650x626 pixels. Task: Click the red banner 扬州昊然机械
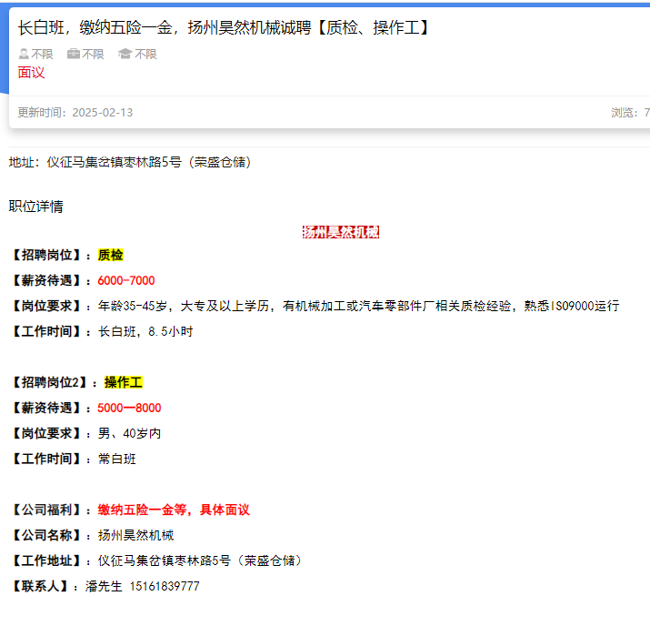(x=340, y=232)
